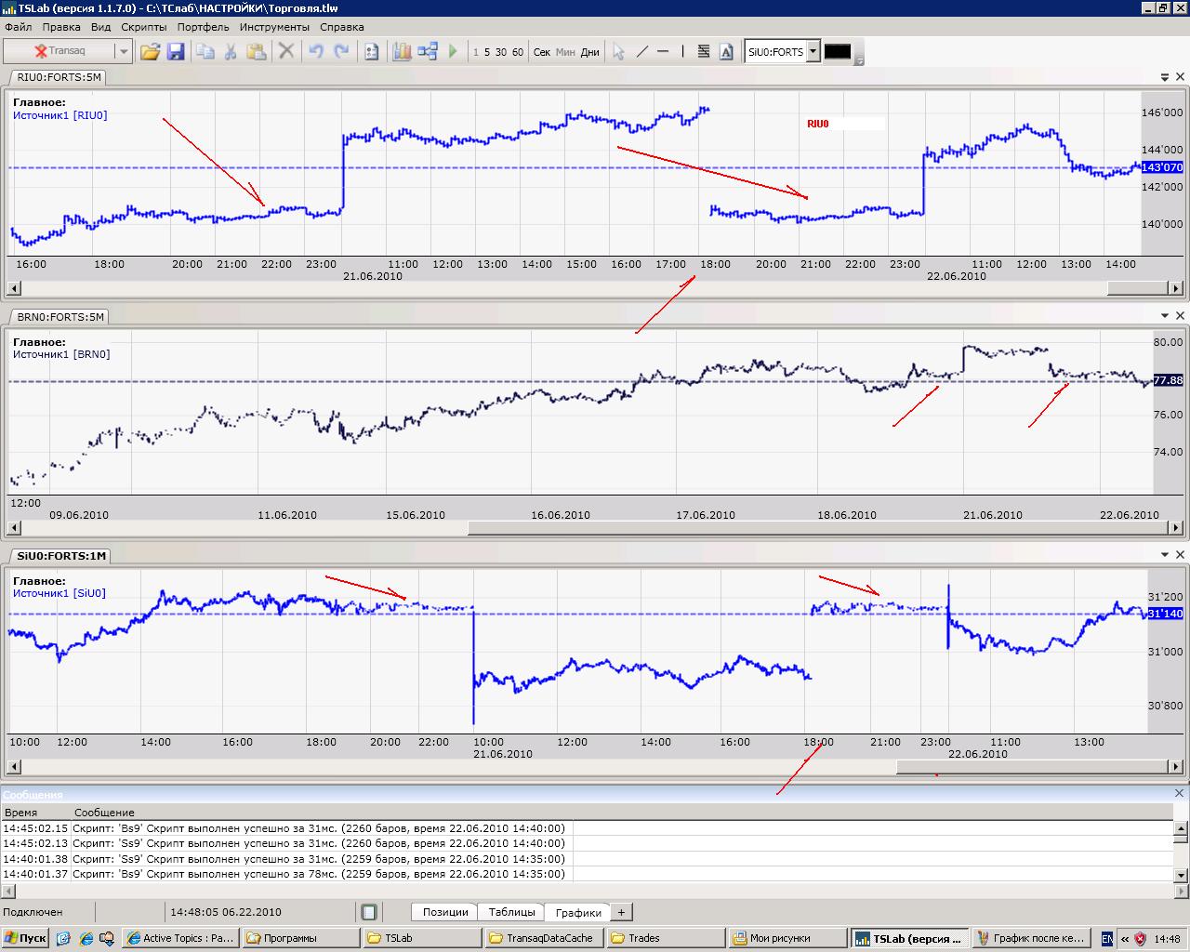The width and height of the screenshot is (1190, 952).
Task: Open the Transaq data source dropdown arrow
Action: [x=123, y=52]
